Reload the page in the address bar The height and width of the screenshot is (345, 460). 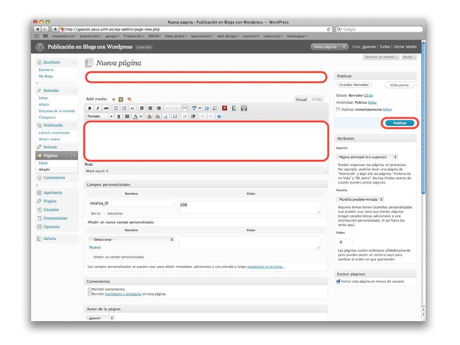(328, 29)
